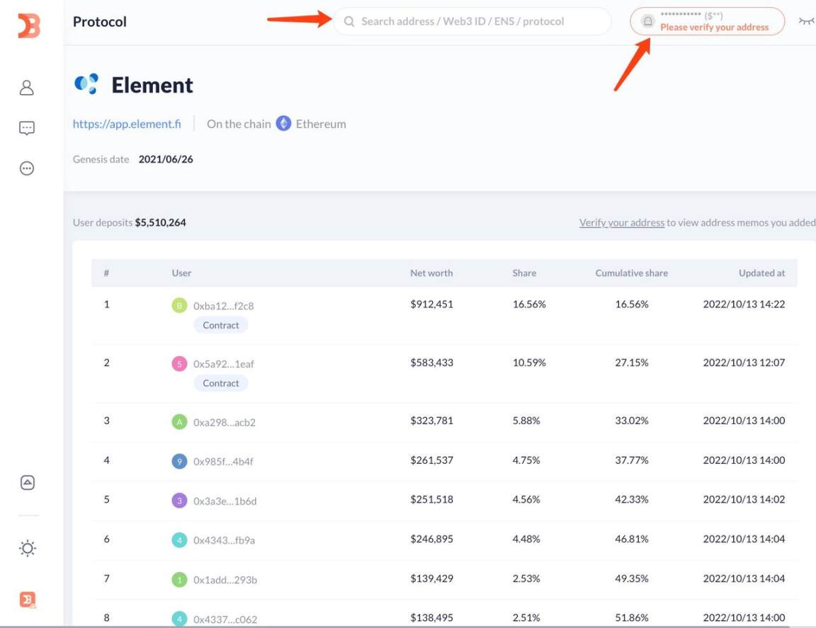816x628 pixels.
Task: Click avatar of 0xa298...acb2
Action: coord(179,421)
